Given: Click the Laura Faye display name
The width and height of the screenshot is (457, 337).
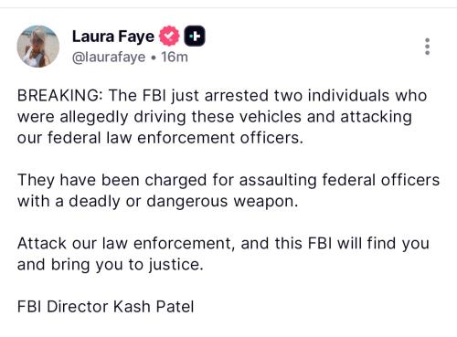Looking at the screenshot, I should click(x=113, y=37).
